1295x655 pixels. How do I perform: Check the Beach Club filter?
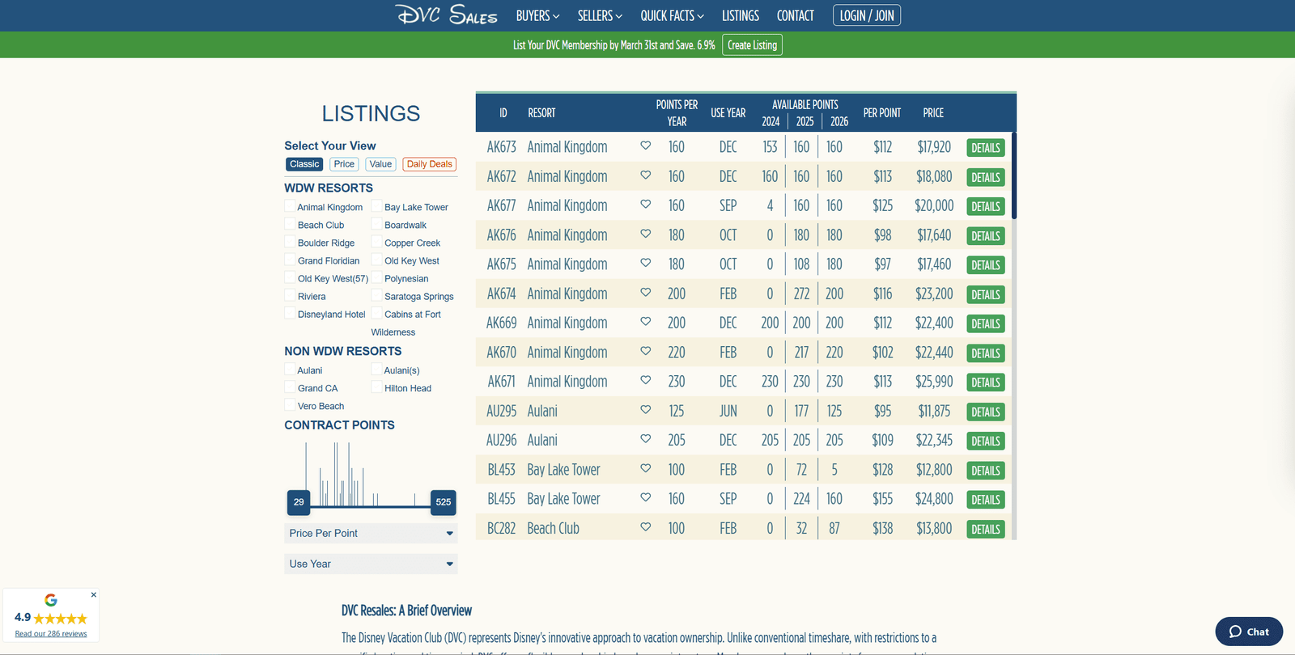pyautogui.click(x=290, y=224)
